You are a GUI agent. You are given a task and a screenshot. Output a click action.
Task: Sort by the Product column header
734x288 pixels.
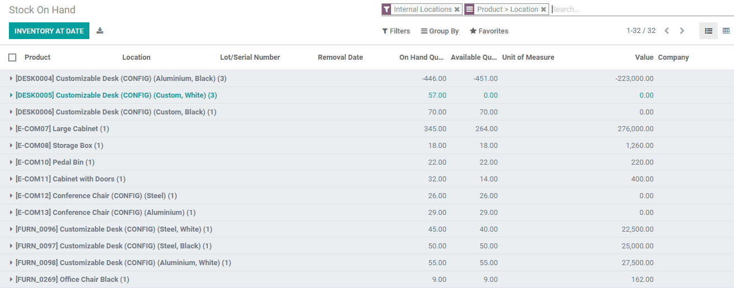point(37,57)
